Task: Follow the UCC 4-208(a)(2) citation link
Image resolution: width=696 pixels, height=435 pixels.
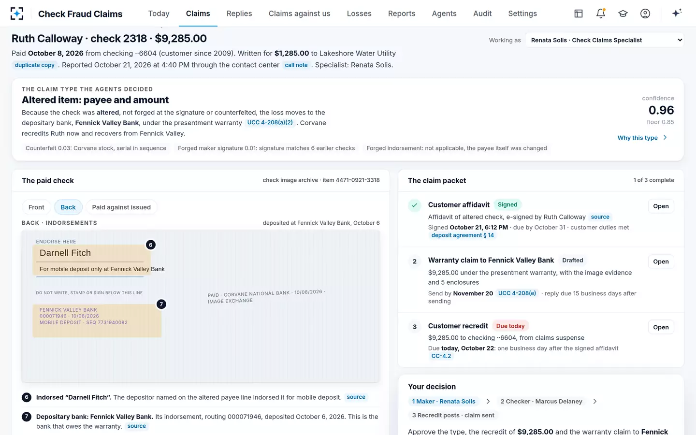Action: click(270, 123)
